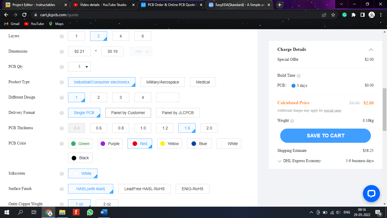Image resolution: width=387 pixels, height=218 pixels.
Task: Go back to previous page
Action: click(6, 15)
